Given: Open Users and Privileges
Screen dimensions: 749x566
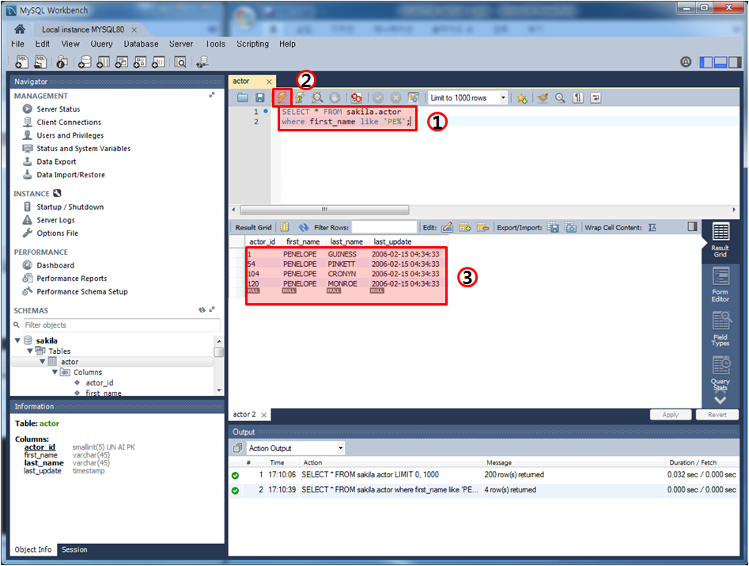Looking at the screenshot, I should pos(70,135).
